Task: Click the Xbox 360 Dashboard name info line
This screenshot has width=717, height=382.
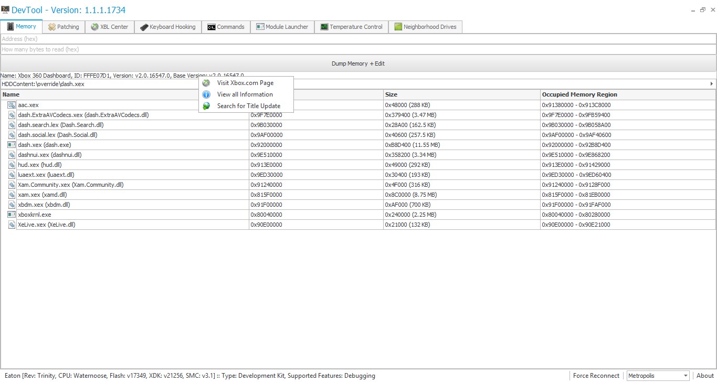Action: [x=122, y=76]
